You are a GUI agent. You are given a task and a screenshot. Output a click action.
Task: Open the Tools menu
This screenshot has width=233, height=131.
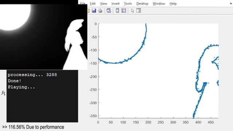(x=128, y=4)
